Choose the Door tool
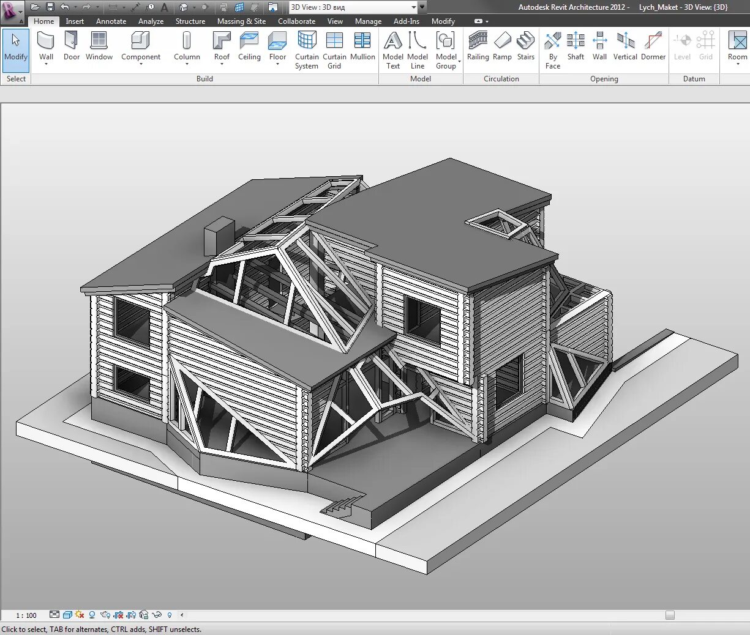This screenshot has height=635, width=750. click(72, 46)
